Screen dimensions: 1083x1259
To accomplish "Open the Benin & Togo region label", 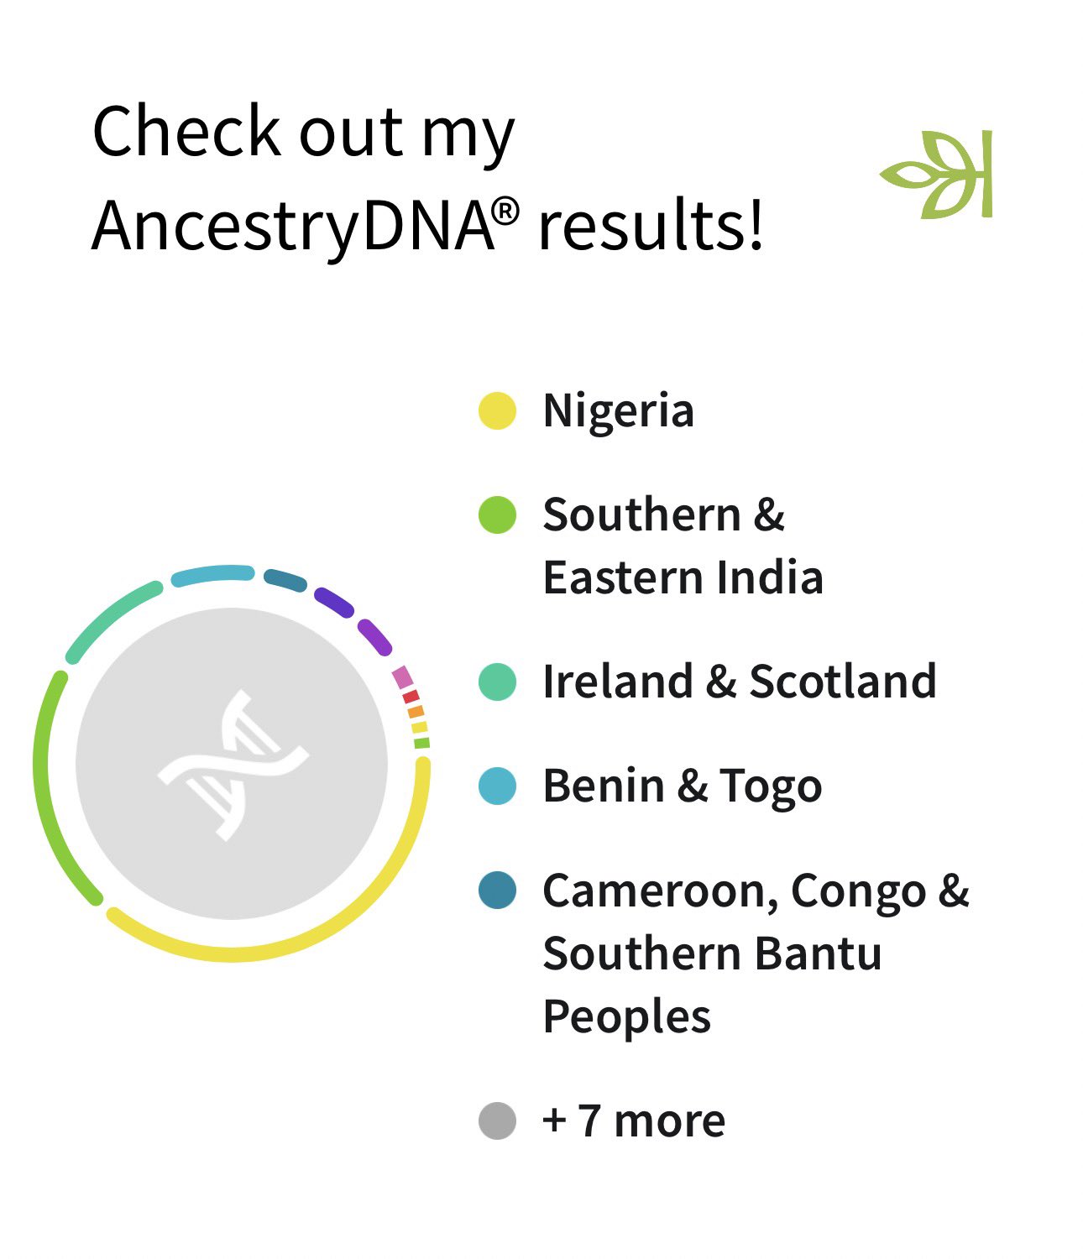I will 682,786.
